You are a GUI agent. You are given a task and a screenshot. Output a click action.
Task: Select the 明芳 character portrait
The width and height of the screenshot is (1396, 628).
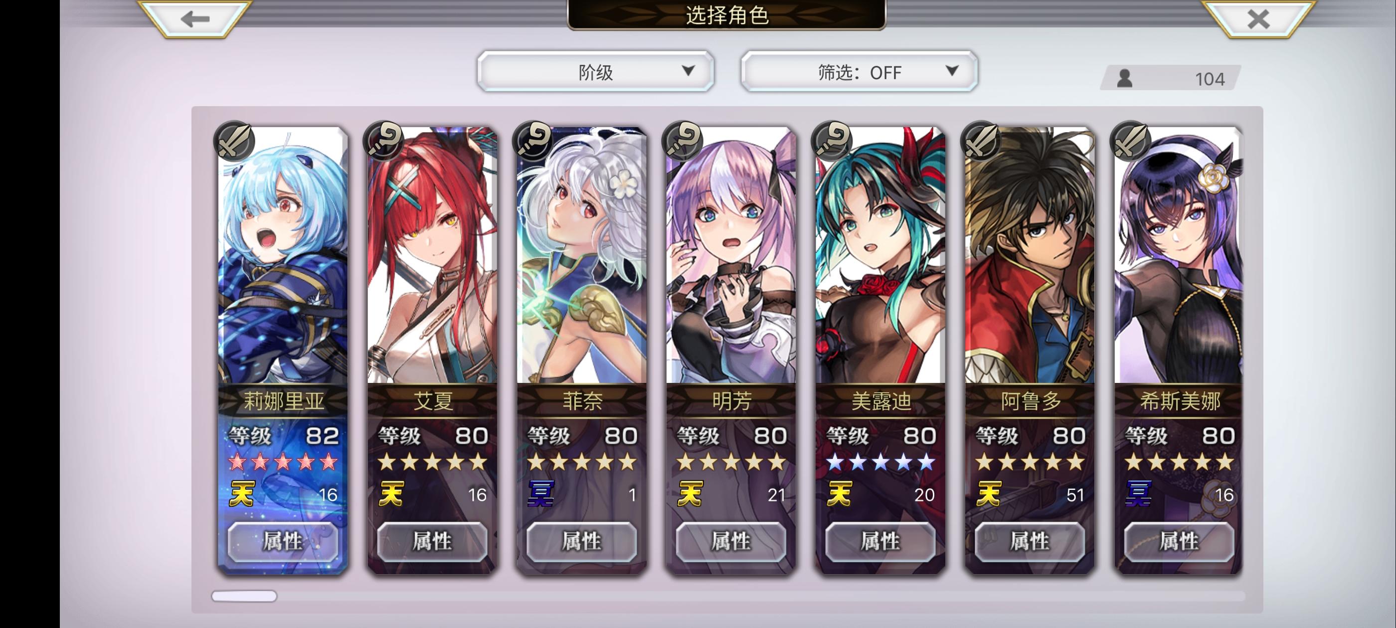(x=731, y=256)
